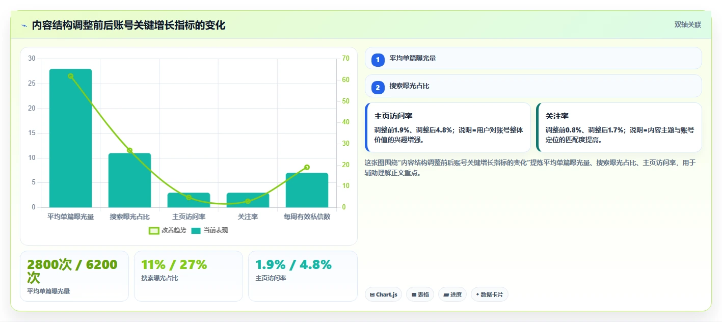
Task: Open the 主页访问率 detail card
Action: 448,127
